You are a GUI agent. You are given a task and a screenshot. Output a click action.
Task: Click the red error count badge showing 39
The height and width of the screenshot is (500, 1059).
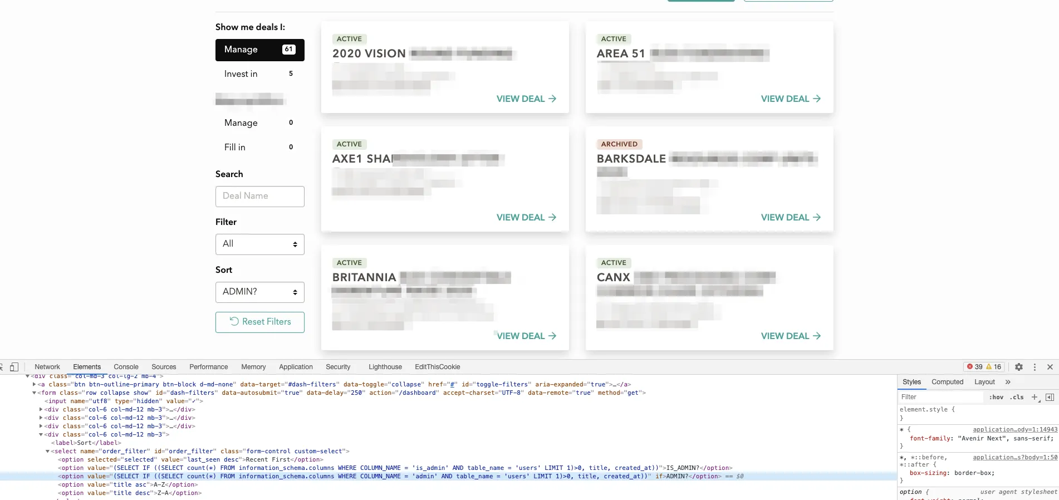point(974,367)
